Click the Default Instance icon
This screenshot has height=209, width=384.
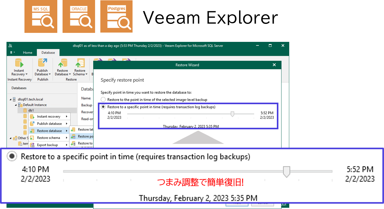coord(20,105)
